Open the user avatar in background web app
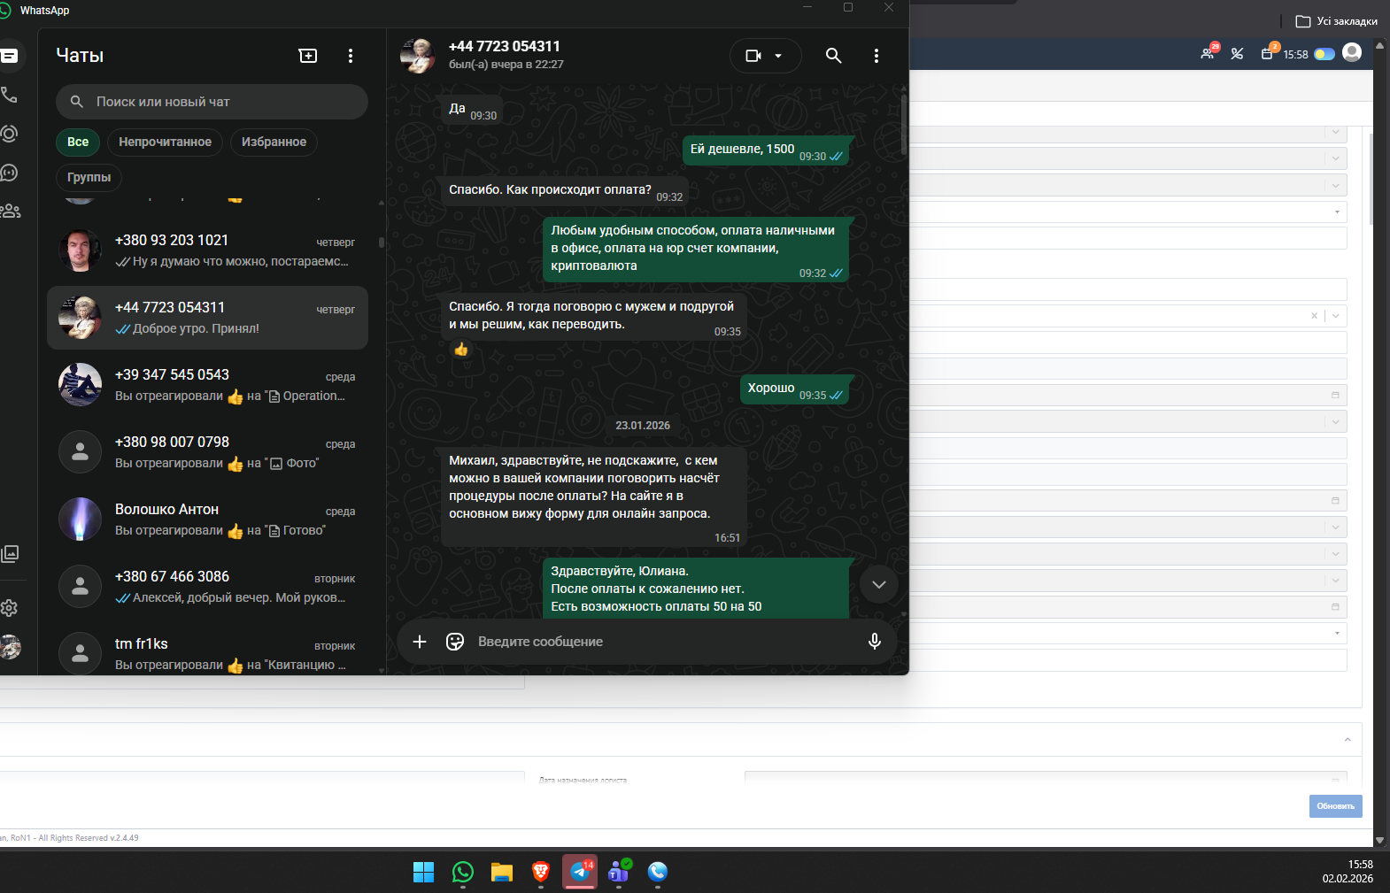This screenshot has width=1390, height=893. 1352,53
